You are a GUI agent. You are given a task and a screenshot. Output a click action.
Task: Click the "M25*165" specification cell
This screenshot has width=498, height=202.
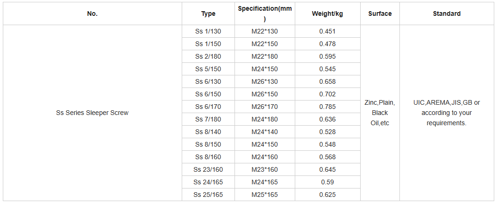(x=264, y=195)
